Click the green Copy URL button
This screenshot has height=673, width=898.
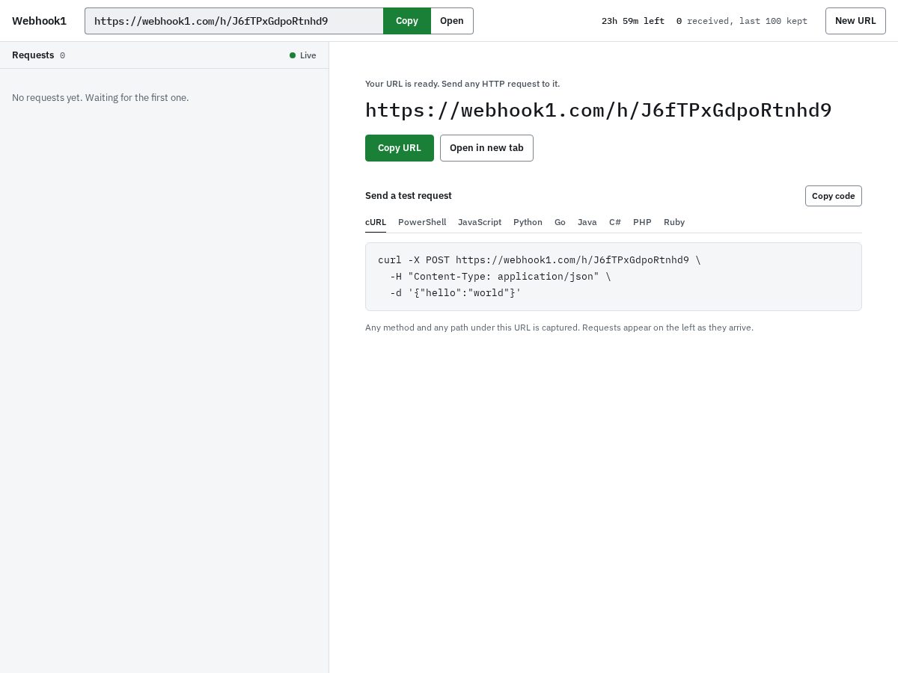pos(400,148)
